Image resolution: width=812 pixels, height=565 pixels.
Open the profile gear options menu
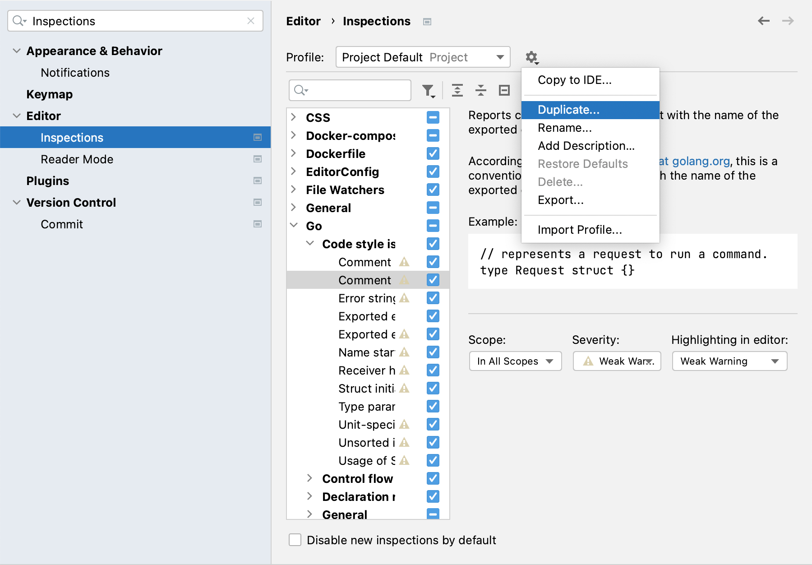pos(532,57)
